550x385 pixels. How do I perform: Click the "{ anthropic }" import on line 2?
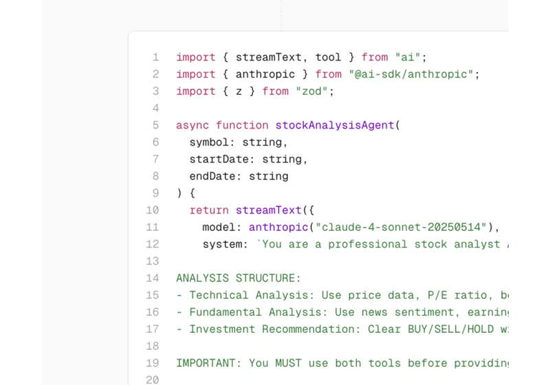(x=265, y=74)
